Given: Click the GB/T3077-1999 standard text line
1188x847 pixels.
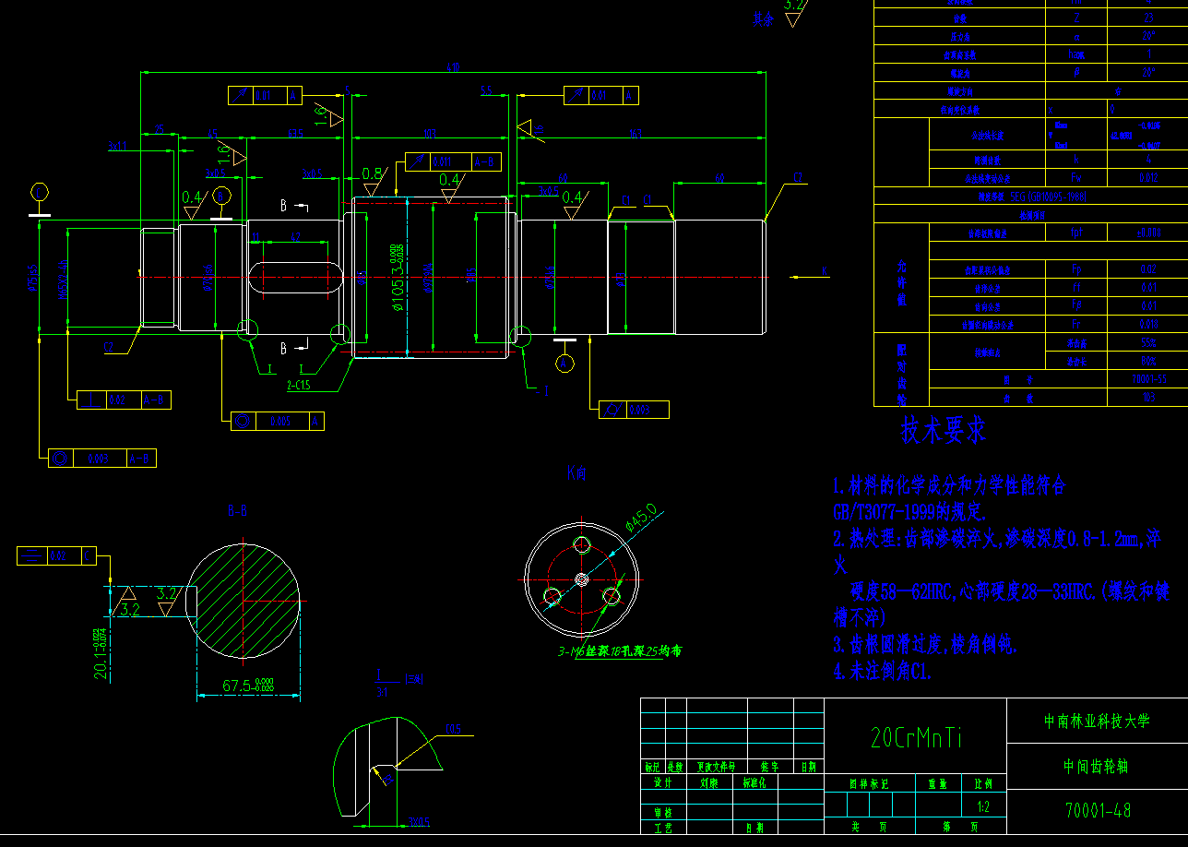Looking at the screenshot, I should pos(909,511).
